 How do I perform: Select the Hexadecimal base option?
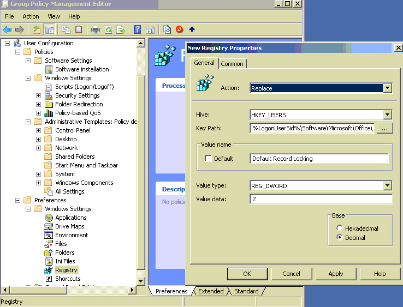click(x=340, y=228)
